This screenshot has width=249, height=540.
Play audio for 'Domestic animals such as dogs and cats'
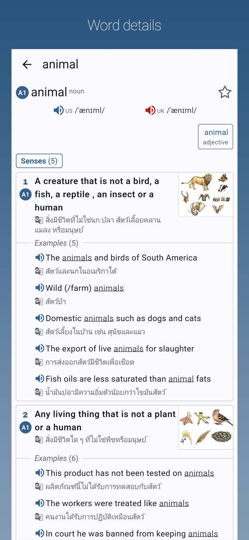(40, 318)
